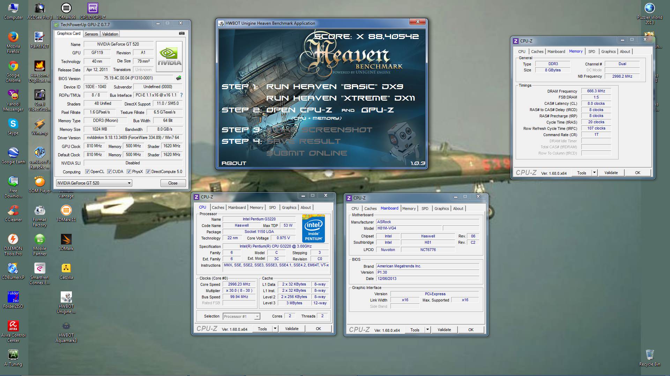
Task: Open the Puzzler World 2013 desktop icon
Action: (649, 13)
